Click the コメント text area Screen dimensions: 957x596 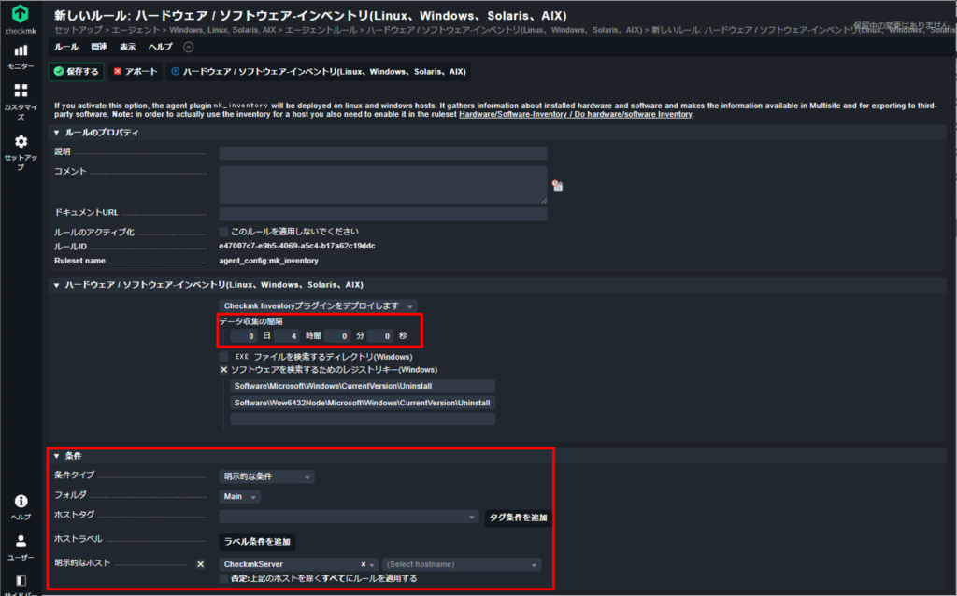tap(382, 185)
